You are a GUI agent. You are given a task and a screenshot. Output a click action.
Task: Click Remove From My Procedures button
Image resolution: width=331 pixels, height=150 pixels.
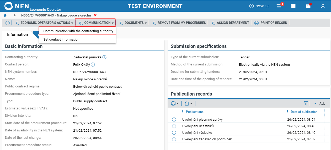(179, 23)
